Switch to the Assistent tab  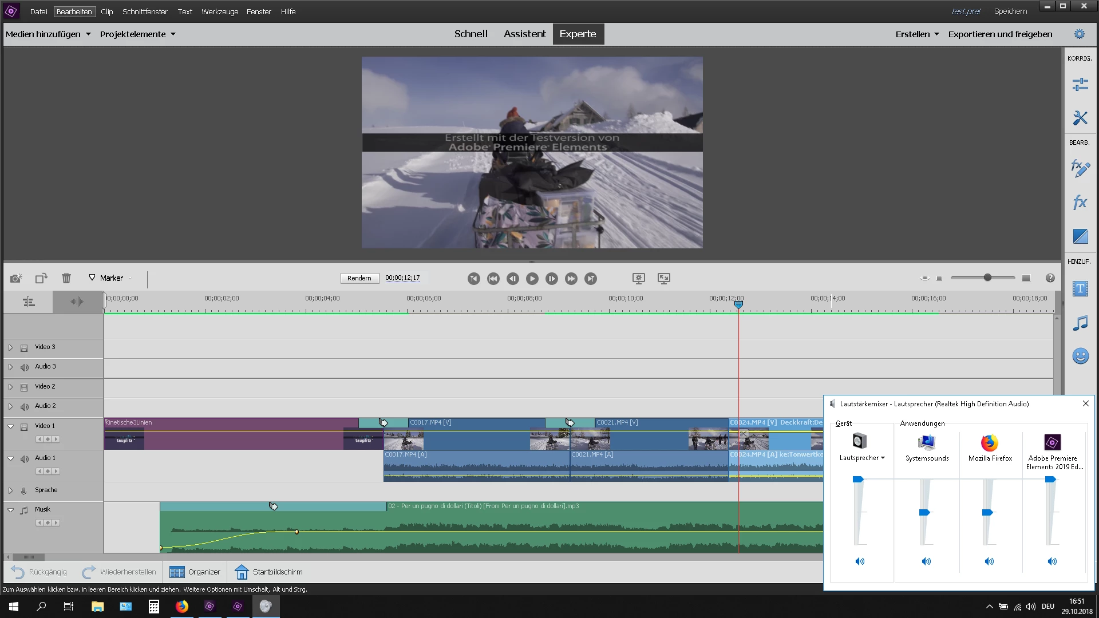tap(524, 34)
